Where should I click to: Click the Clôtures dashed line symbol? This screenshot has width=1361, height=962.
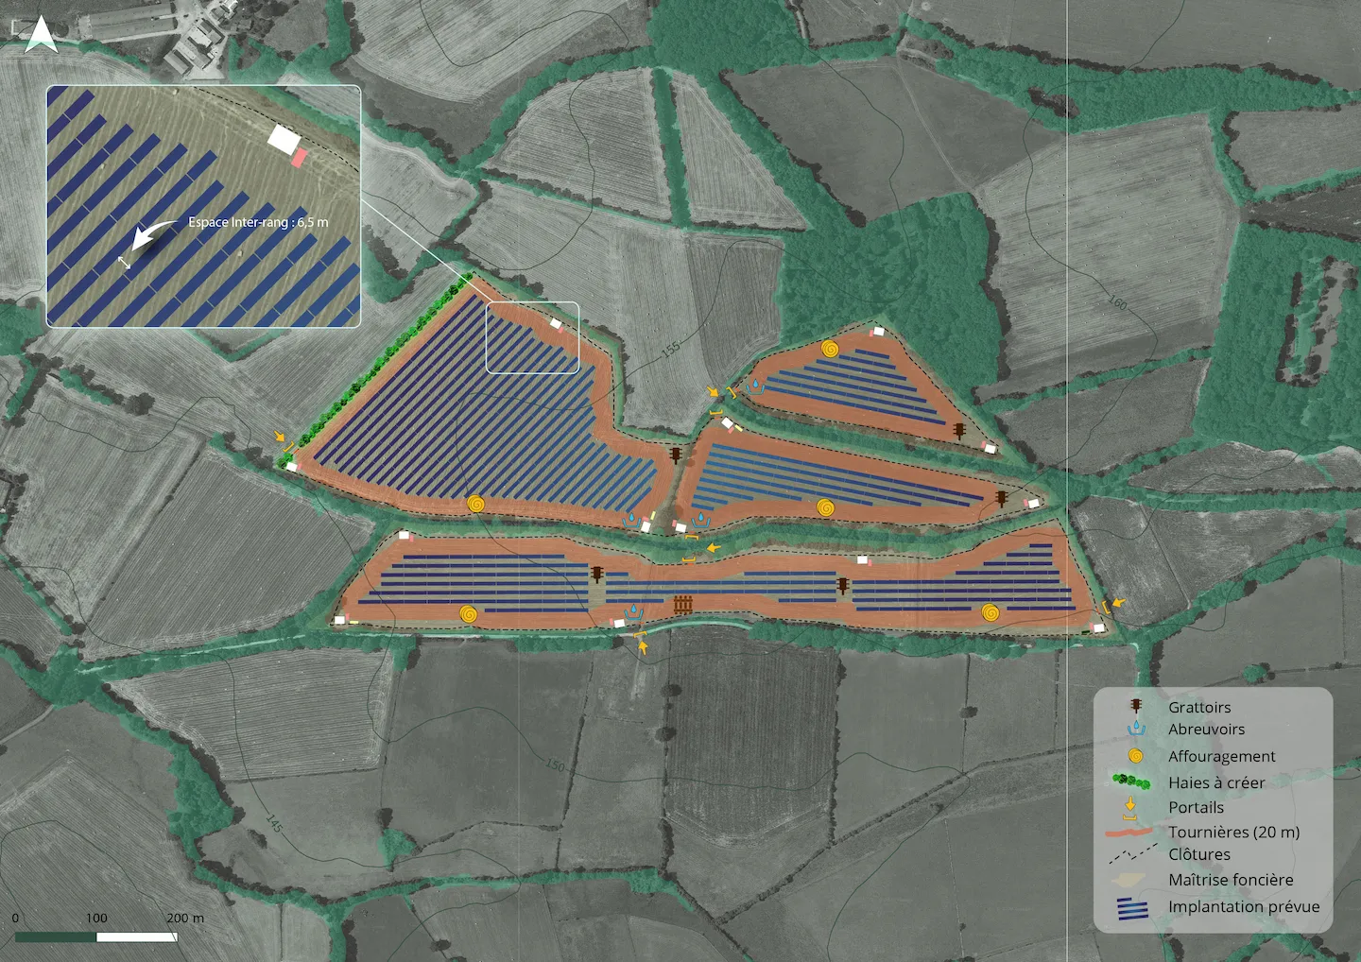click(x=1130, y=853)
